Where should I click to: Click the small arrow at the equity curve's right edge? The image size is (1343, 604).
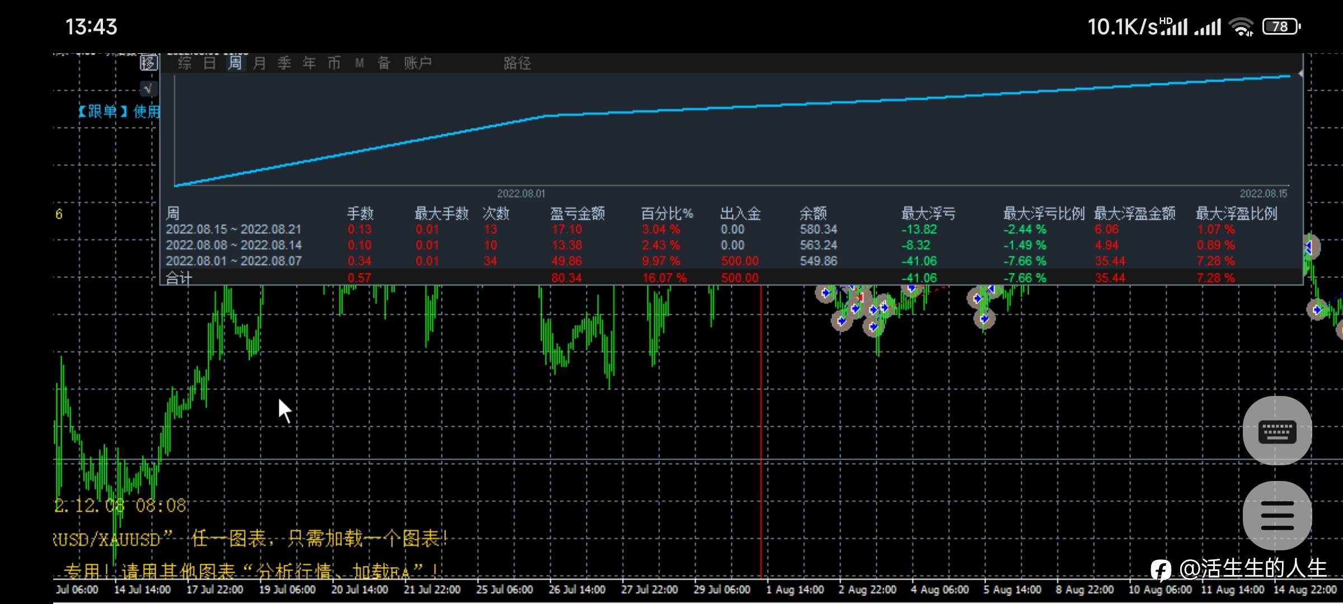pos(1300,74)
